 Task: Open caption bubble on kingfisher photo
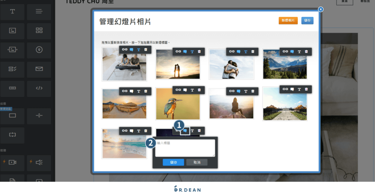tap(185, 90)
